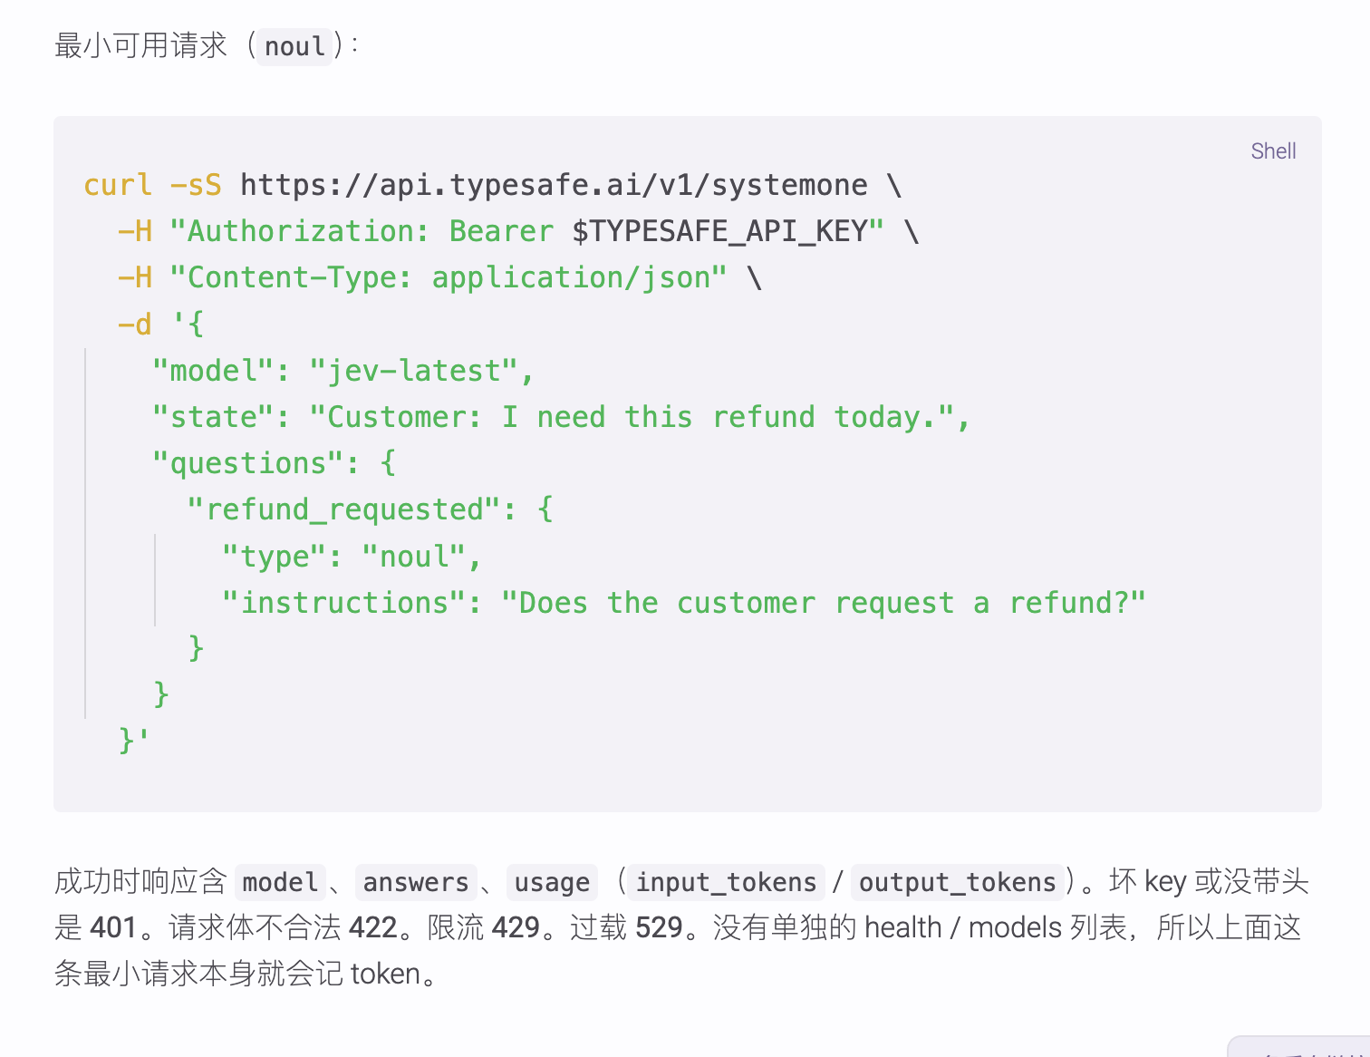This screenshot has width=1370, height=1057.
Task: Click the input_tokens inline code chip
Action: click(x=726, y=882)
